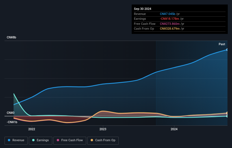Select the Revenue endpoint marker on chart
The image size is (232, 148).
point(227,50)
